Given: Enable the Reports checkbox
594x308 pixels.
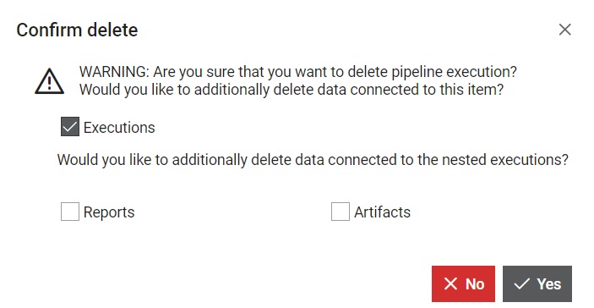Looking at the screenshot, I should (x=70, y=212).
